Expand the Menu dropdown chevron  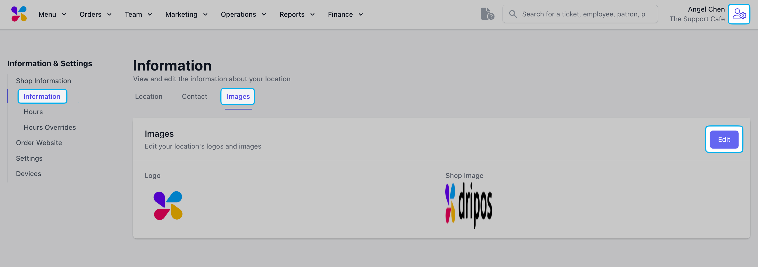tap(64, 14)
